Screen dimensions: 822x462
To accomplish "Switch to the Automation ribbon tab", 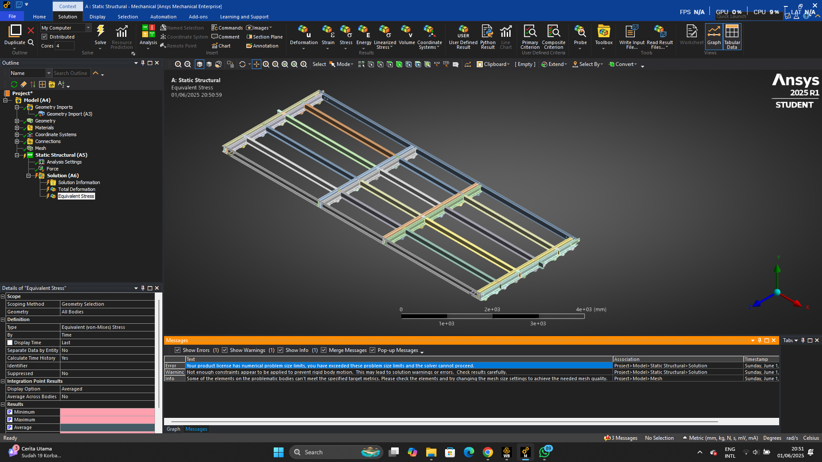I will 163,17.
